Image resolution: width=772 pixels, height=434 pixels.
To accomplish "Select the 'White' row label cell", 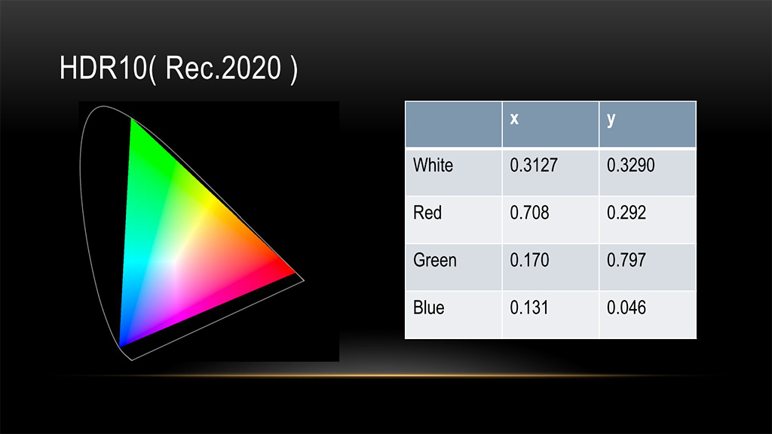I will pyautogui.click(x=453, y=172).
